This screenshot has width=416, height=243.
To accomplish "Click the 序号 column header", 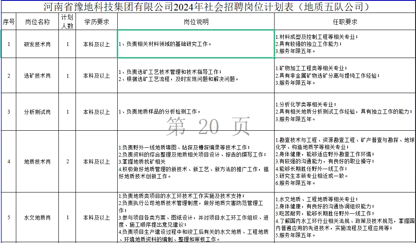I will click(x=9, y=21).
